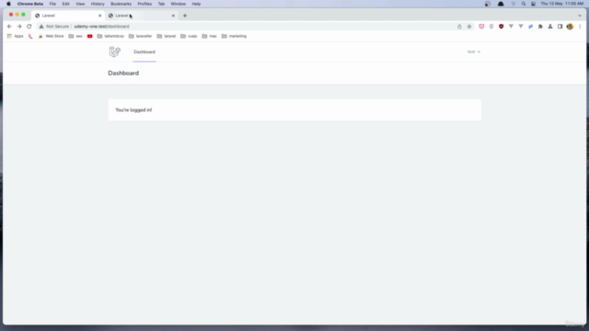This screenshot has height=331, width=589.
Task: Open the Edit menu
Action: (x=65, y=4)
